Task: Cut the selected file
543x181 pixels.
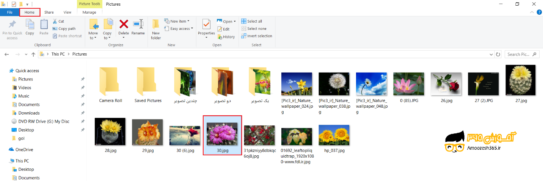Action: click(58, 21)
